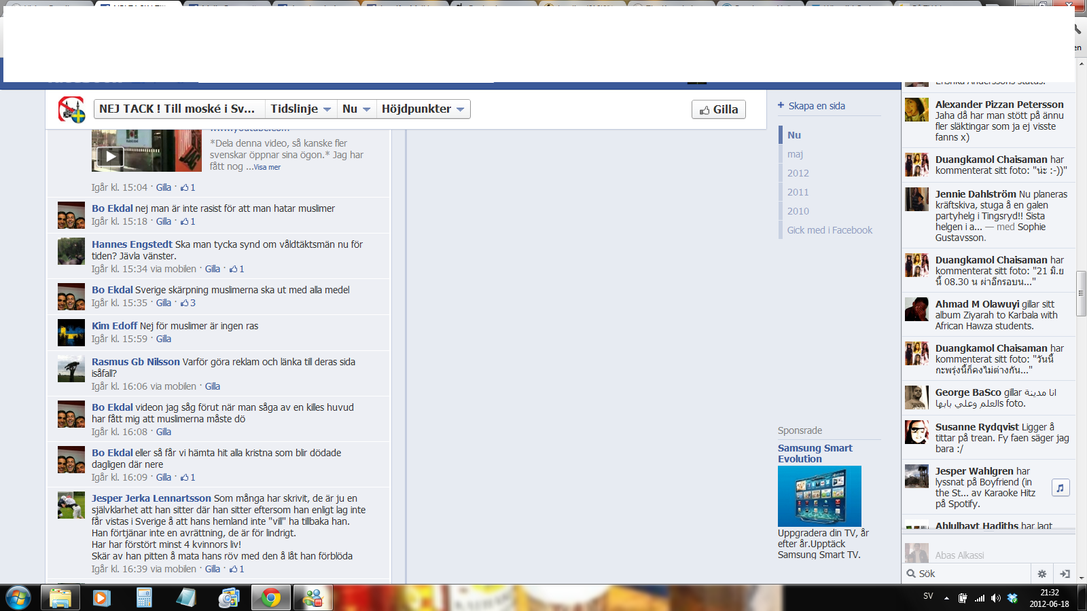Screen dimensions: 1087x611
Task: Open Windows Start button
Action: tap(18, 598)
